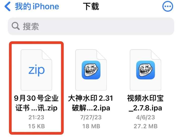This screenshot has width=182, height=137.
Task: Open the more options ellipsis button
Action: [168, 6]
